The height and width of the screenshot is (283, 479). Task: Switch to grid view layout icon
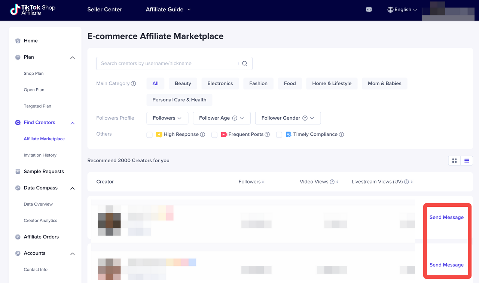point(454,161)
